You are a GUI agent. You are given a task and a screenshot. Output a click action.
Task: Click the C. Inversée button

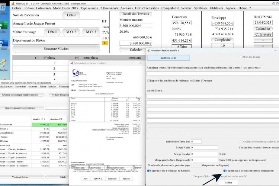(263, 35)
